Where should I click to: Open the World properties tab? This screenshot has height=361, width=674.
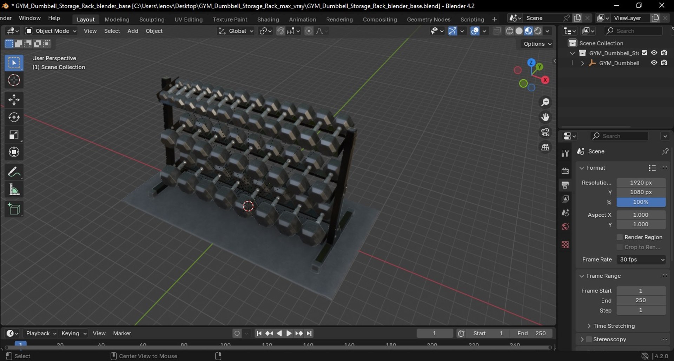pyautogui.click(x=565, y=227)
